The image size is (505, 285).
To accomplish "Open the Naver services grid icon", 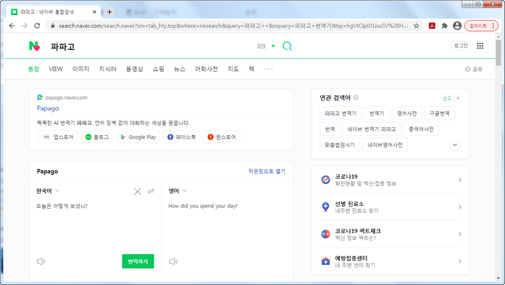I will click(x=480, y=46).
